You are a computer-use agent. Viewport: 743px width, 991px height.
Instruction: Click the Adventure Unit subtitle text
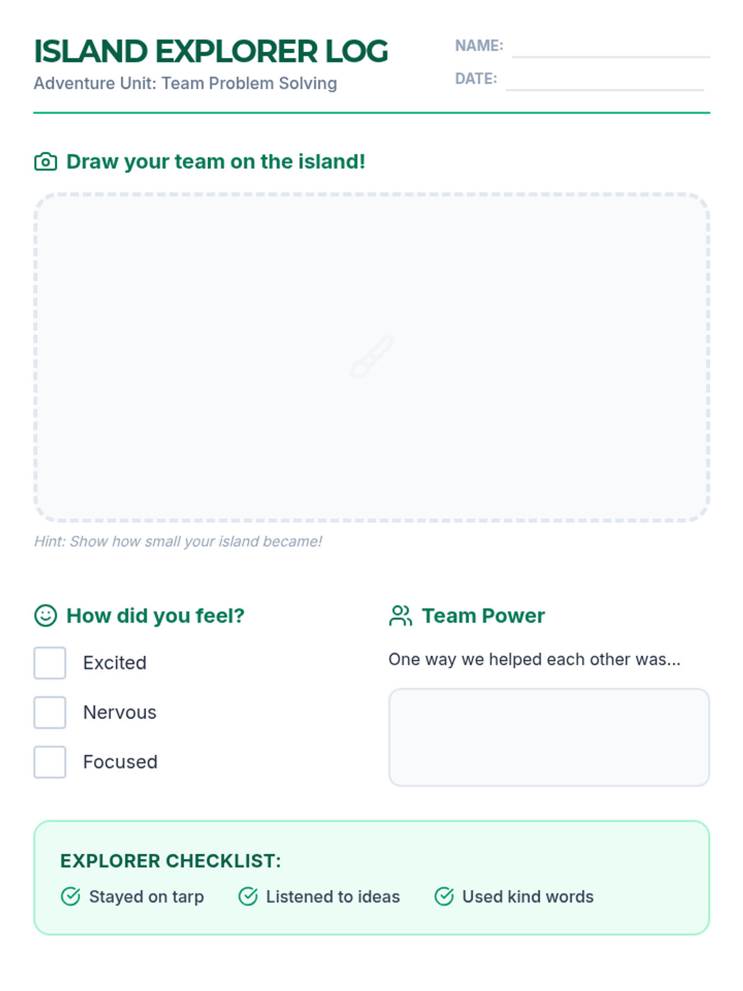tap(185, 83)
